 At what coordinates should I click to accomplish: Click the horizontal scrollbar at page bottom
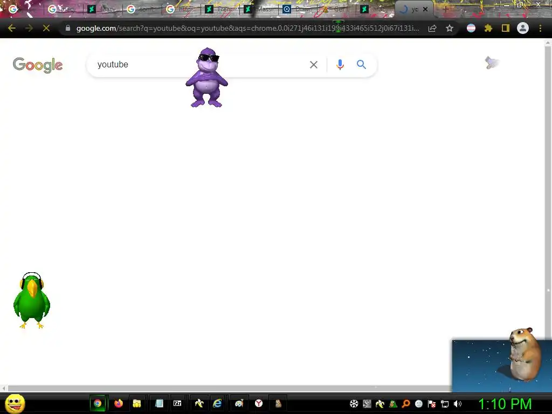tap(229, 388)
